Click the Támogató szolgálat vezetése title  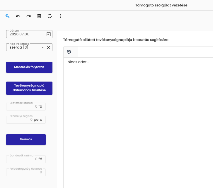161,5
